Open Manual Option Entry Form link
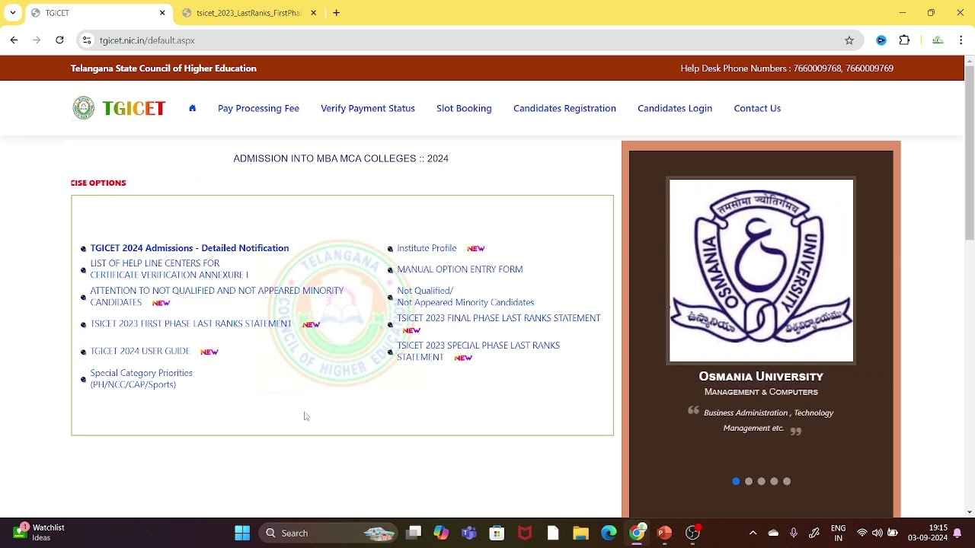 pos(460,269)
